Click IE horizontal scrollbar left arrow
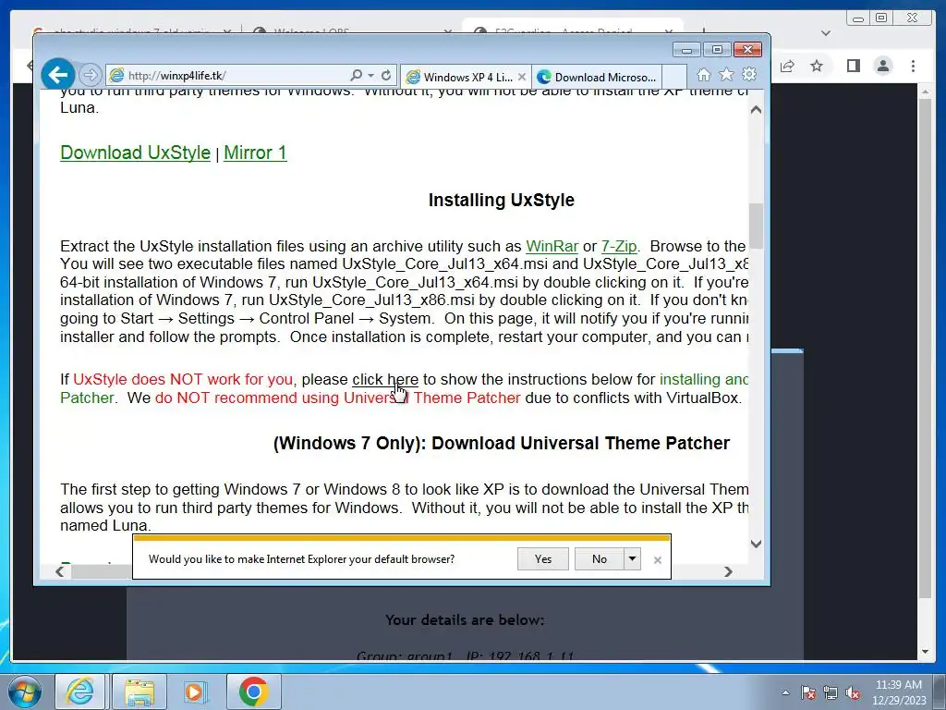 click(60, 571)
